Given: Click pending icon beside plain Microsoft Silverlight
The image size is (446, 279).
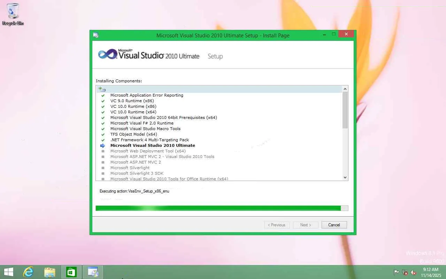Looking at the screenshot, I should coord(103,168).
